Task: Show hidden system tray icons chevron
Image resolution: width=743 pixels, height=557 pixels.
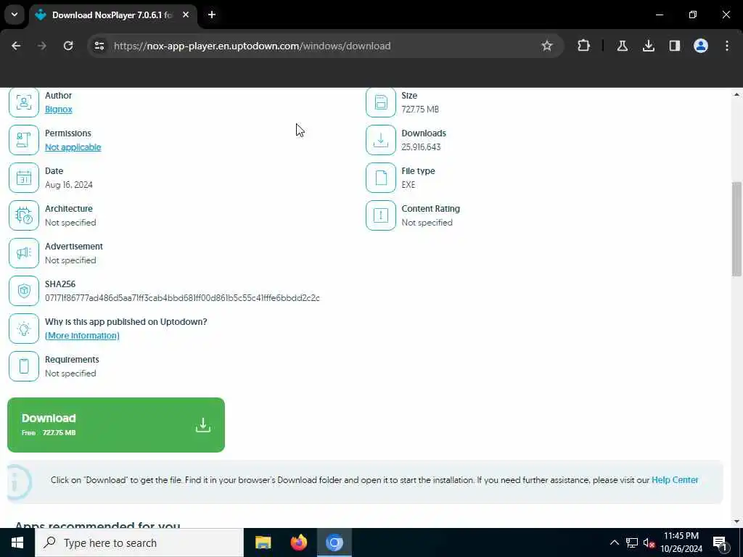Action: 614,542
